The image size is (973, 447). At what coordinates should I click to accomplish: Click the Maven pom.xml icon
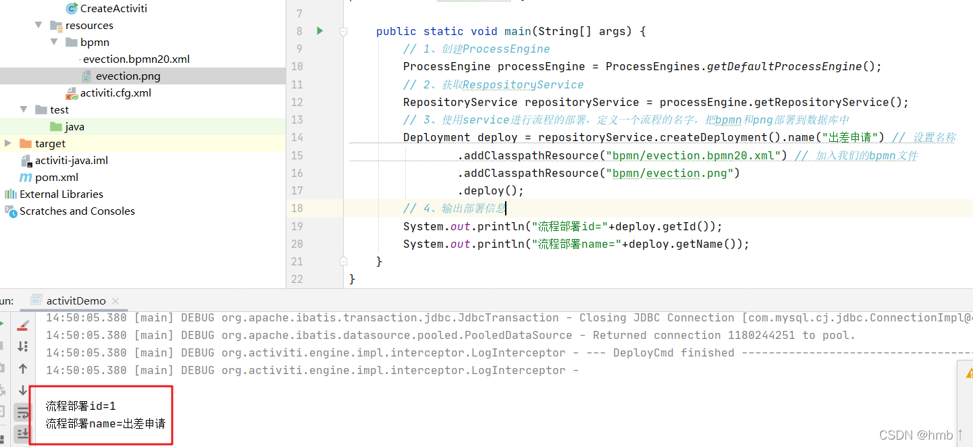click(x=26, y=178)
